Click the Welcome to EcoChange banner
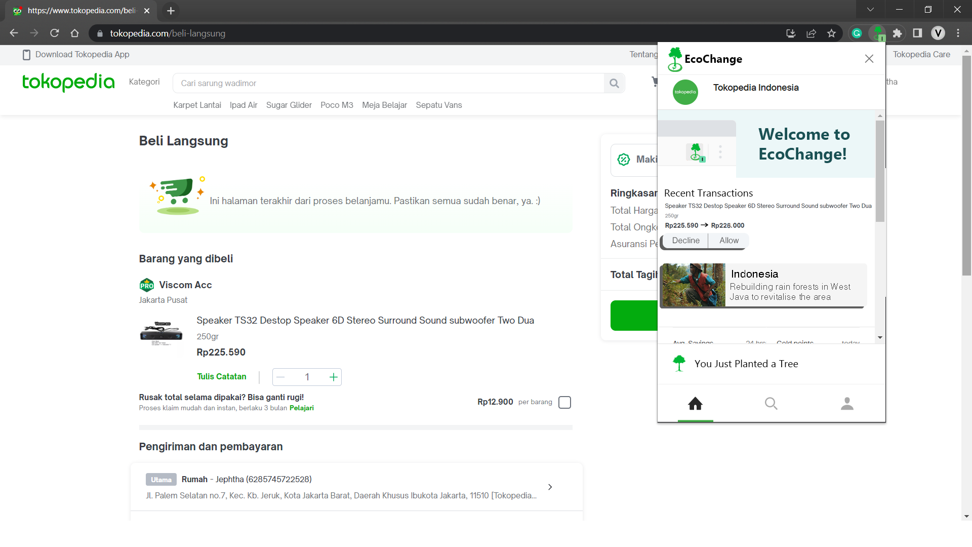Image resolution: width=972 pixels, height=547 pixels. pos(766,144)
